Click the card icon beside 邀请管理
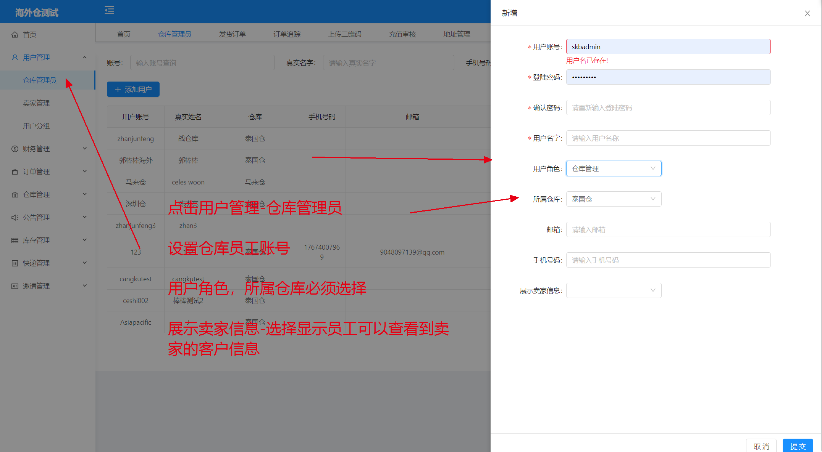This screenshot has width=822, height=452. [x=15, y=286]
